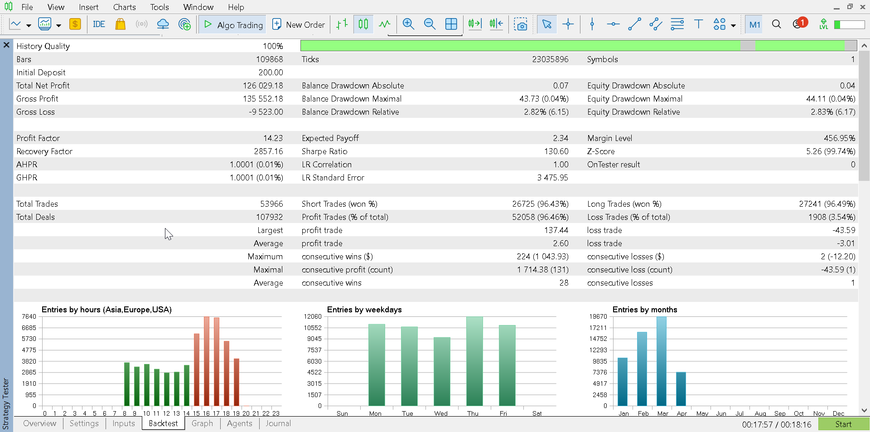
Task: Select the crosshair tool
Action: click(568, 24)
